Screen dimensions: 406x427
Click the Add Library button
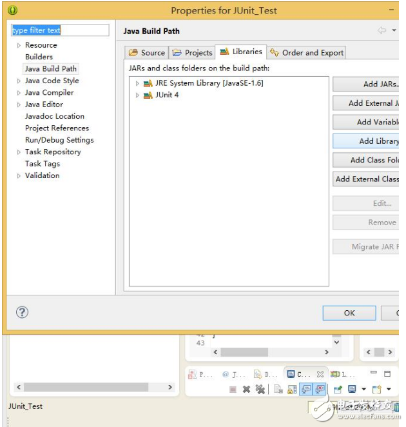(369, 141)
